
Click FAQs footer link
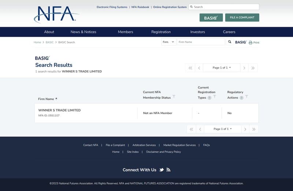[x=207, y=145]
